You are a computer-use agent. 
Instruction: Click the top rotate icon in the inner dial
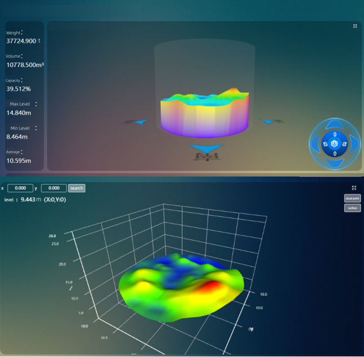335,134
